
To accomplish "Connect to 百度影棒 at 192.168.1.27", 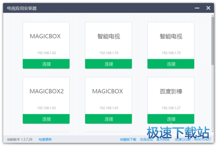I will (171, 119).
